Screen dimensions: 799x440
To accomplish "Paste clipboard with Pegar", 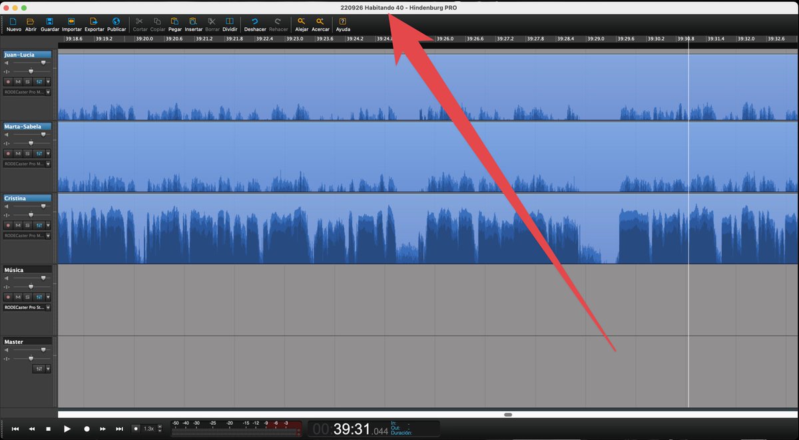I will pos(175,25).
